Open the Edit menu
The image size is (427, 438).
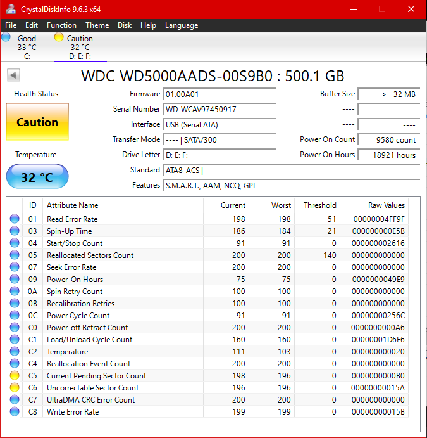coord(32,25)
